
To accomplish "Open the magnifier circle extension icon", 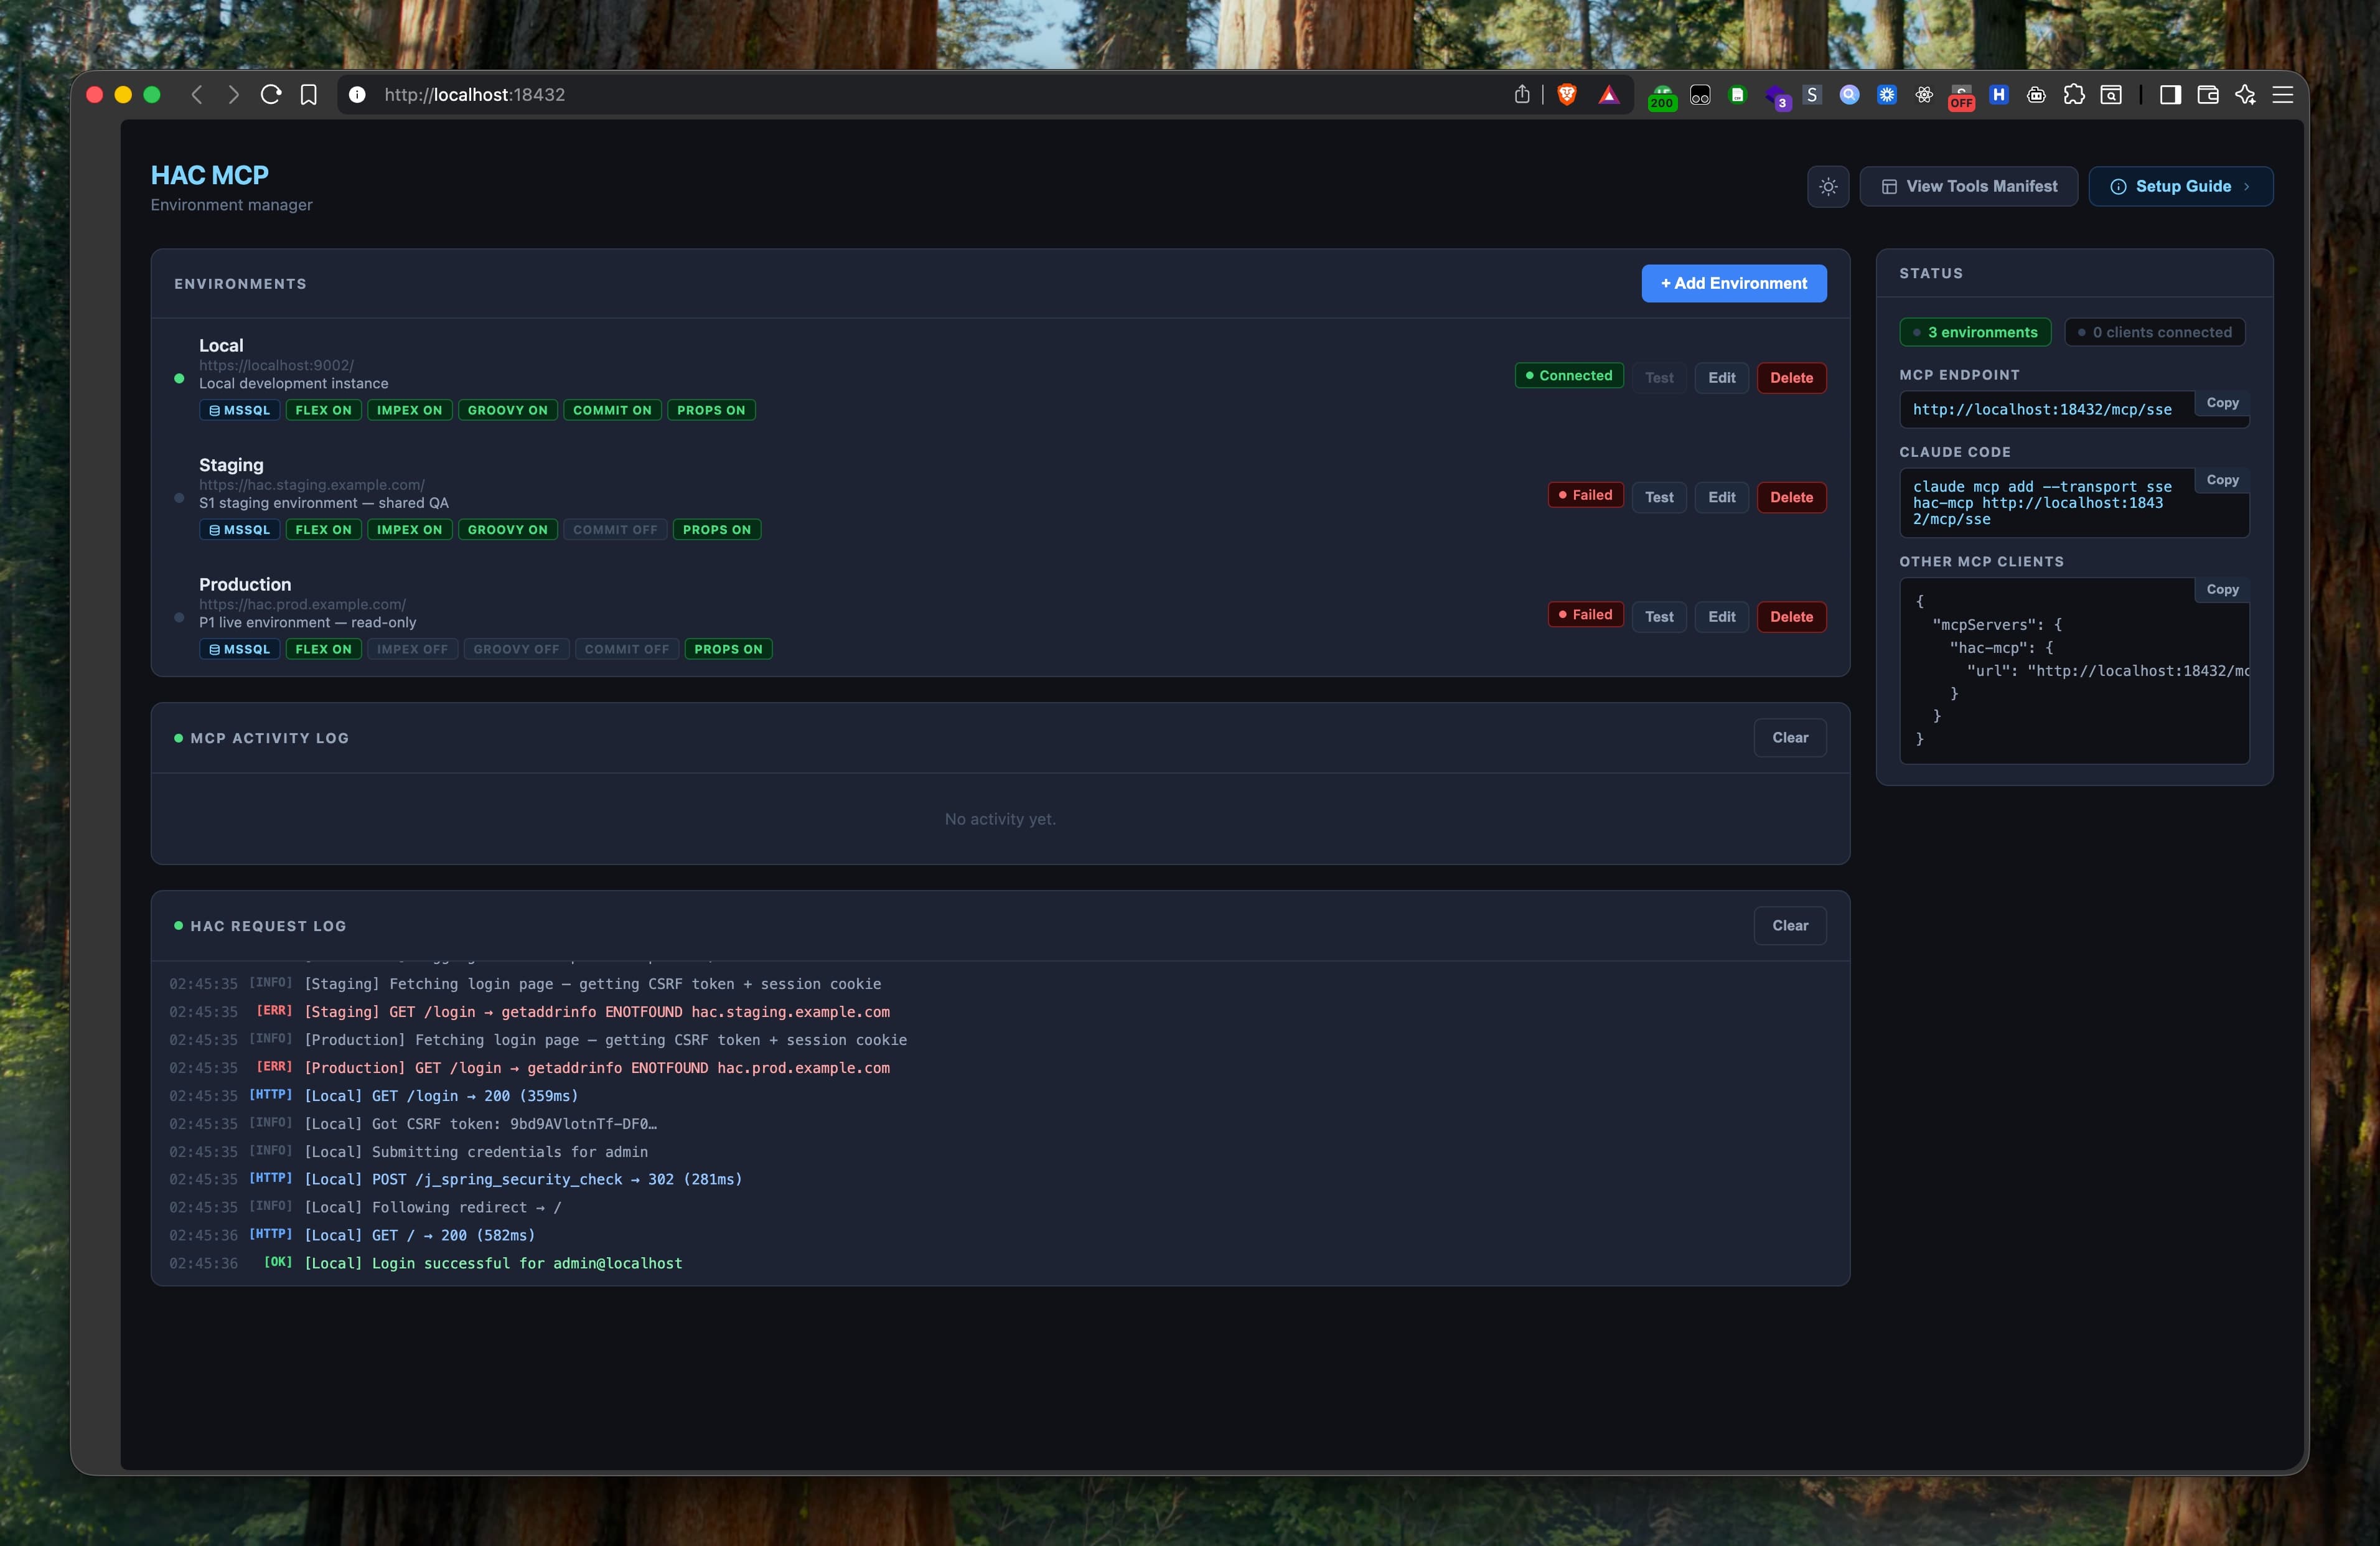I will [x=1850, y=95].
